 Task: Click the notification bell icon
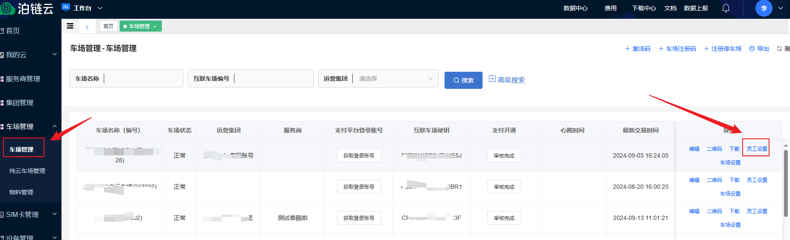pyautogui.click(x=726, y=8)
